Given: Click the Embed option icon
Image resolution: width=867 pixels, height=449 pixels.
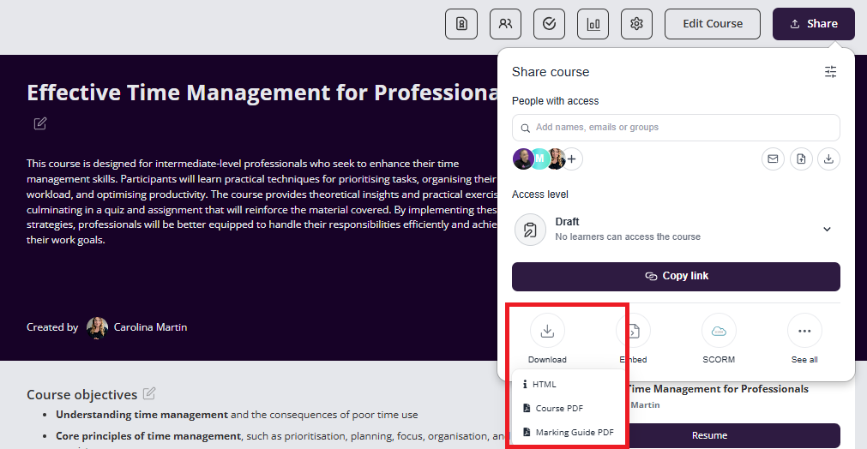Looking at the screenshot, I should tap(633, 331).
